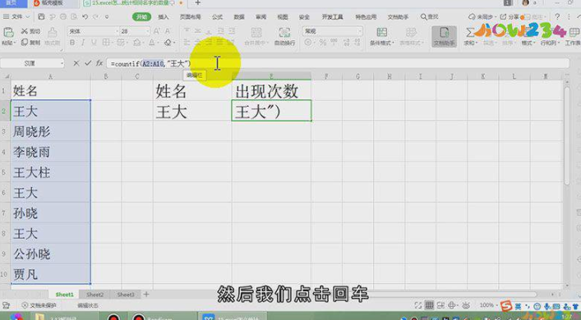The height and width of the screenshot is (320, 581).
Task: Open the Font size dropdown showing 28
Action: pos(148,31)
